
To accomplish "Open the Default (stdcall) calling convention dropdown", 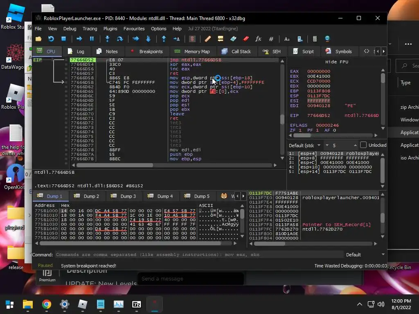I will click(304, 145).
